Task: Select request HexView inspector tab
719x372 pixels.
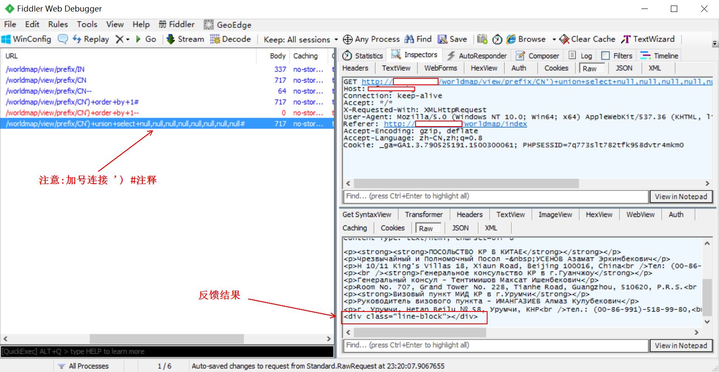Action: coord(484,68)
